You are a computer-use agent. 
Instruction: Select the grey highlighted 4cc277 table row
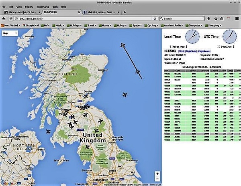tap(202, 134)
